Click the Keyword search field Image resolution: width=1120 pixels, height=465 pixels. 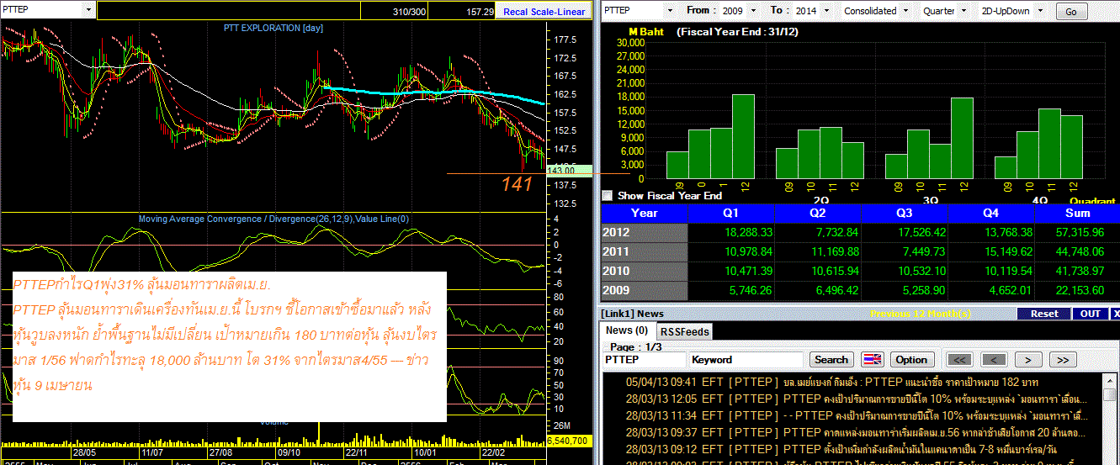pyautogui.click(x=746, y=360)
